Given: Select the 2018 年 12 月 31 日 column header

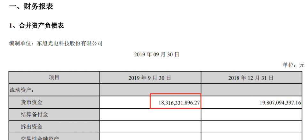Looking at the screenshot, I should (x=251, y=78).
